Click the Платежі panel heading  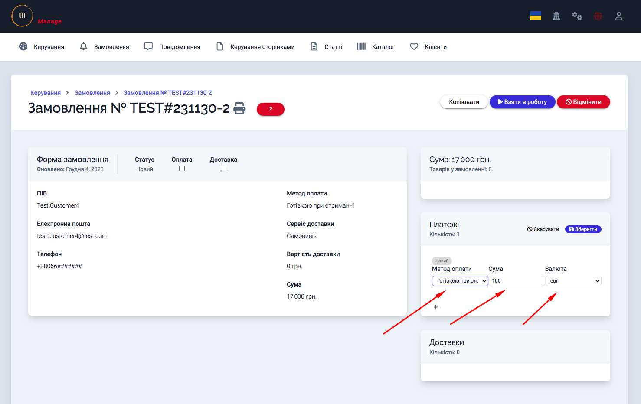(x=444, y=225)
